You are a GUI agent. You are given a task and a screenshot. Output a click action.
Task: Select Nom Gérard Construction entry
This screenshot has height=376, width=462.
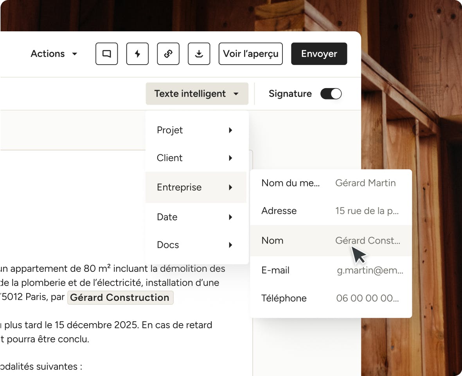(x=331, y=240)
